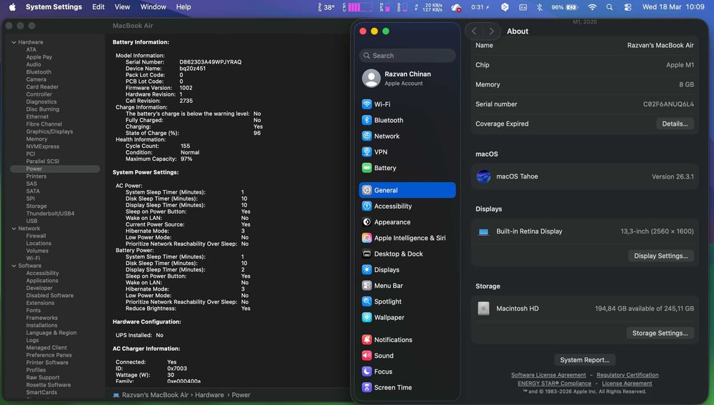Open the Wallpaper settings icon

pos(366,318)
